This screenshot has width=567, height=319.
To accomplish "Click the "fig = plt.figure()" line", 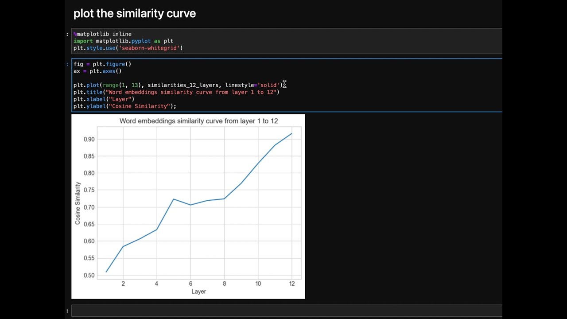I will [x=102, y=64].
